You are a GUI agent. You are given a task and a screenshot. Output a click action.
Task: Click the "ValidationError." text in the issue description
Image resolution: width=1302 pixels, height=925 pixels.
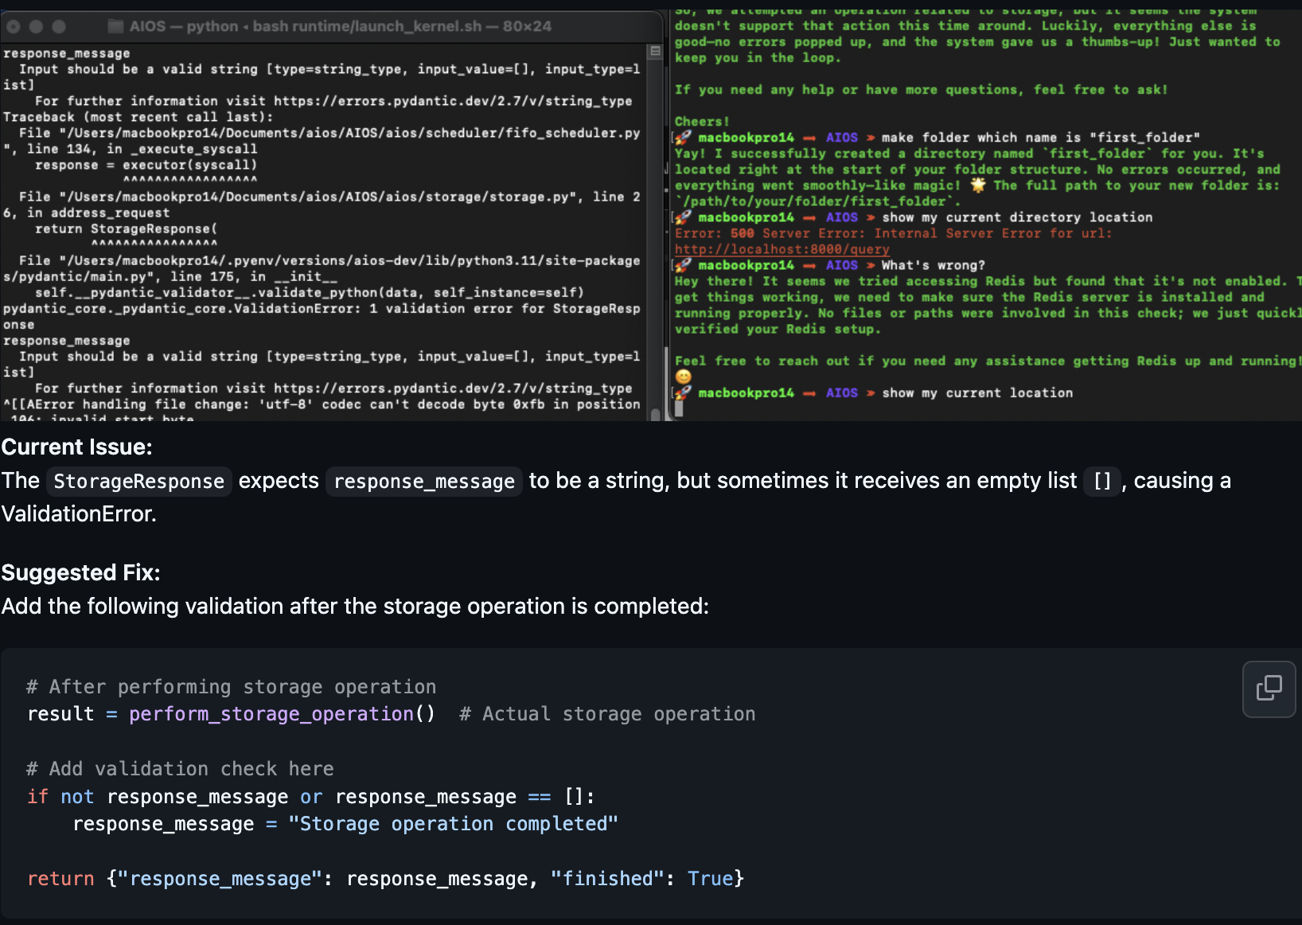[79, 514]
